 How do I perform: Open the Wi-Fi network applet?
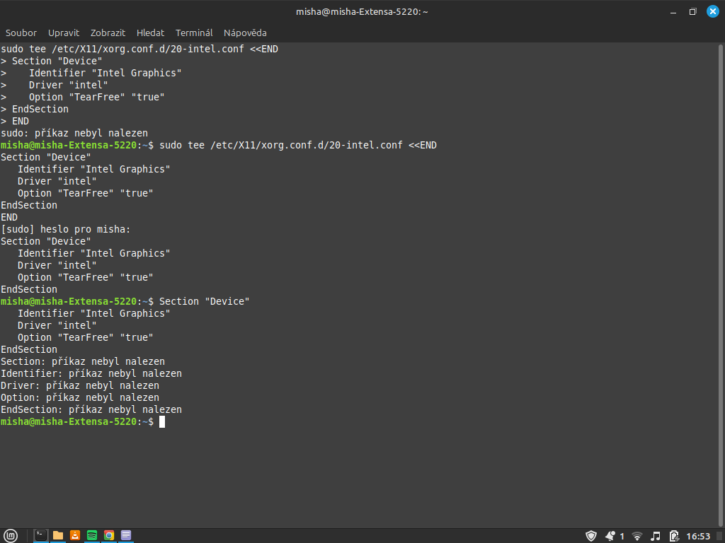tap(637, 536)
